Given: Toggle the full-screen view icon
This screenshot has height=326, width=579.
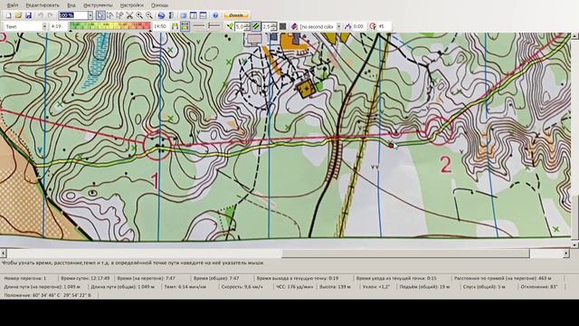Looking at the screenshot, I should [184, 15].
